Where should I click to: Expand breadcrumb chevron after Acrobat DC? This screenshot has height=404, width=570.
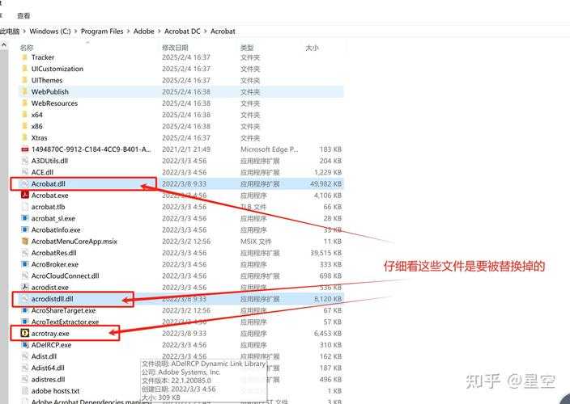click(206, 32)
